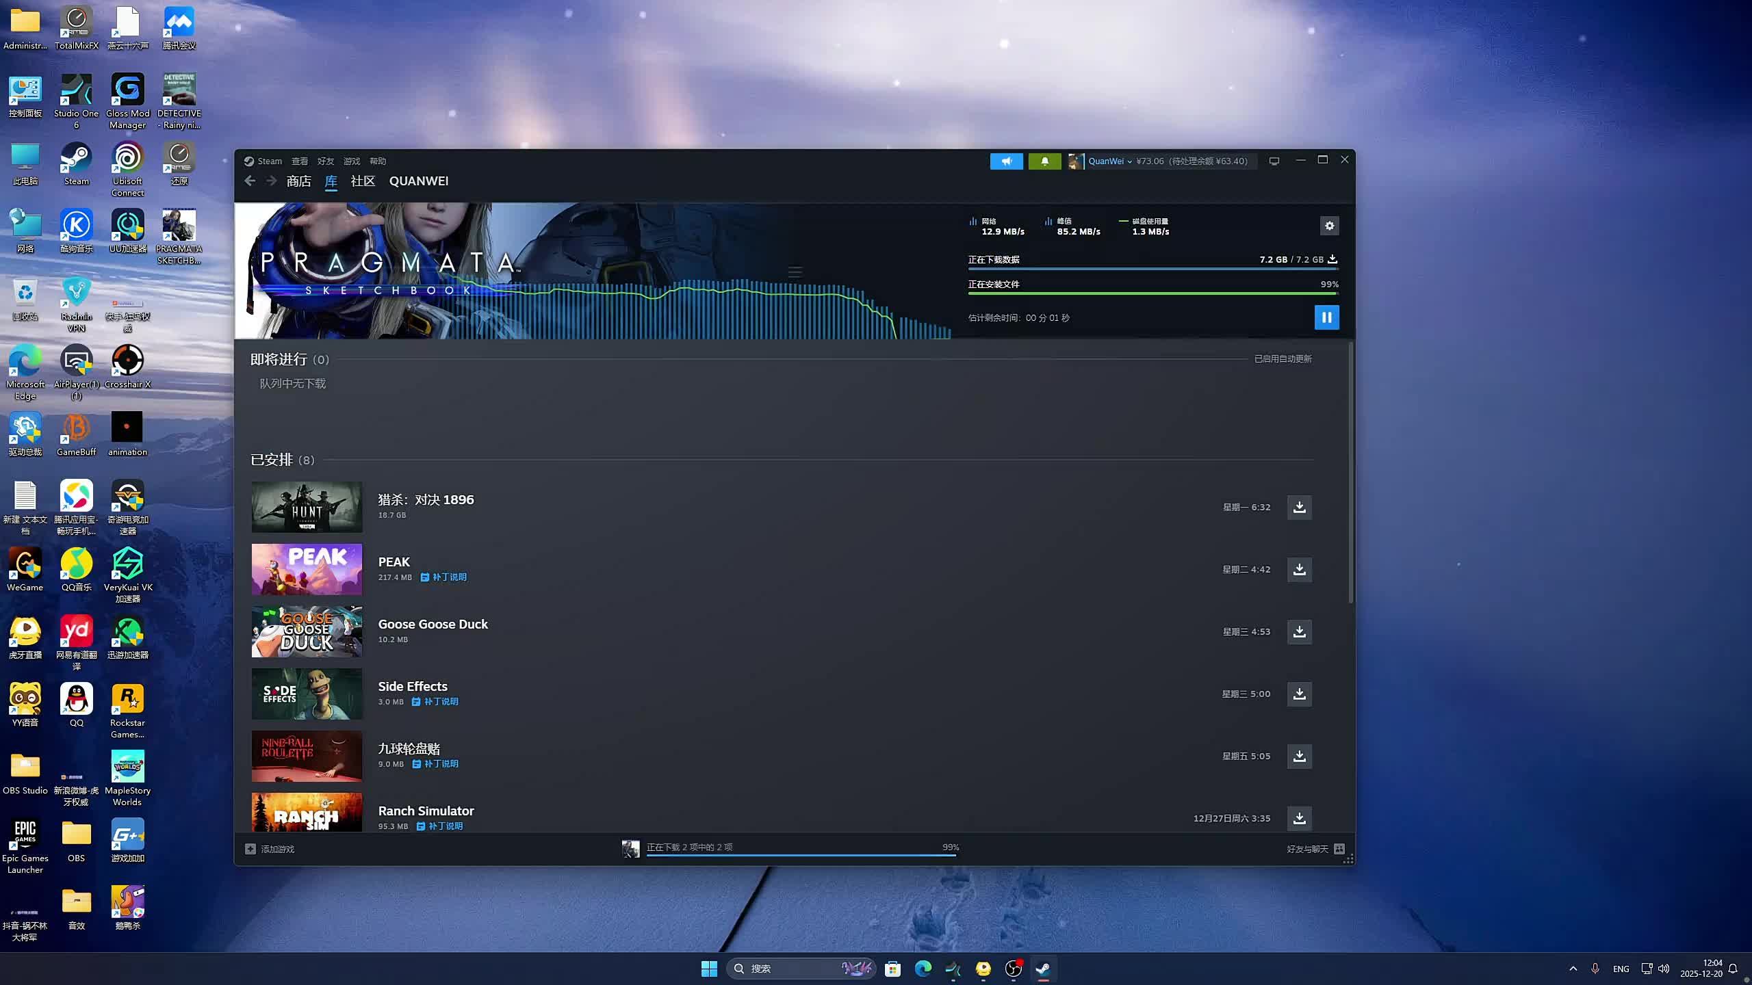1752x985 pixels.
Task: Open the green notifications bell
Action: 1044,161
